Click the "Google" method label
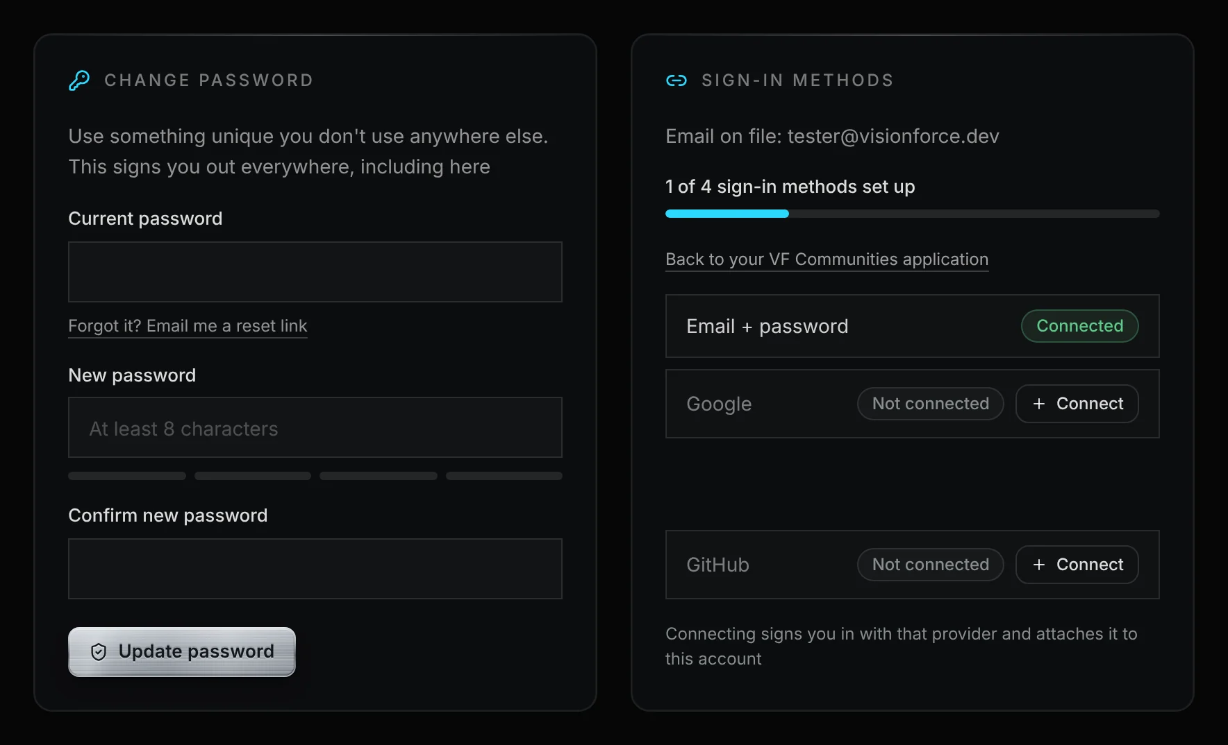 719,404
